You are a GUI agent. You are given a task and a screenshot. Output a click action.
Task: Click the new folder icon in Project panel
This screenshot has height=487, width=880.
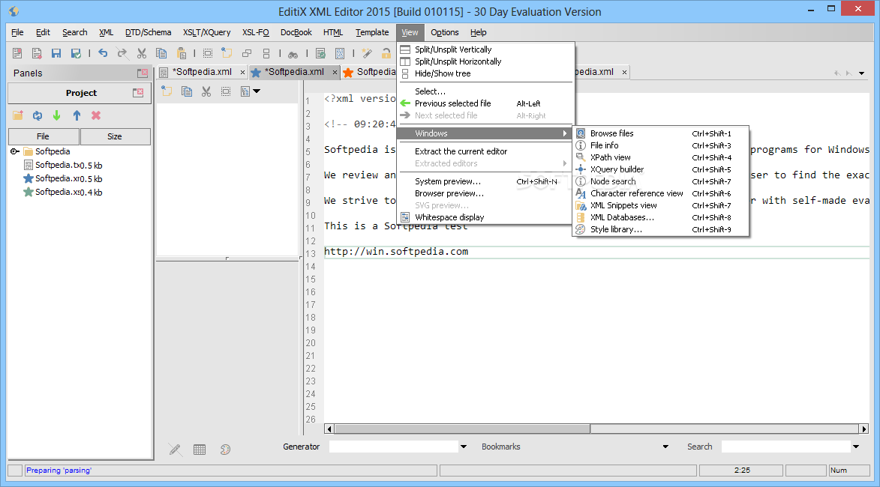pos(18,115)
